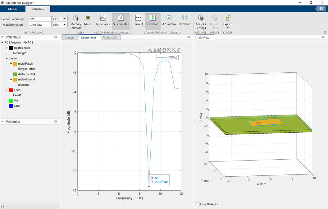
Task: Open the Pattern3D plot tab
Action: (109, 38)
